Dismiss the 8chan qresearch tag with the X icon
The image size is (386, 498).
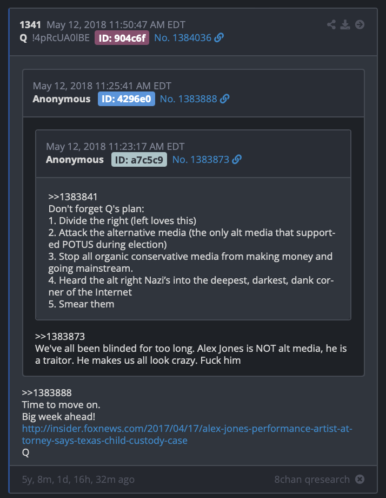pos(360,479)
